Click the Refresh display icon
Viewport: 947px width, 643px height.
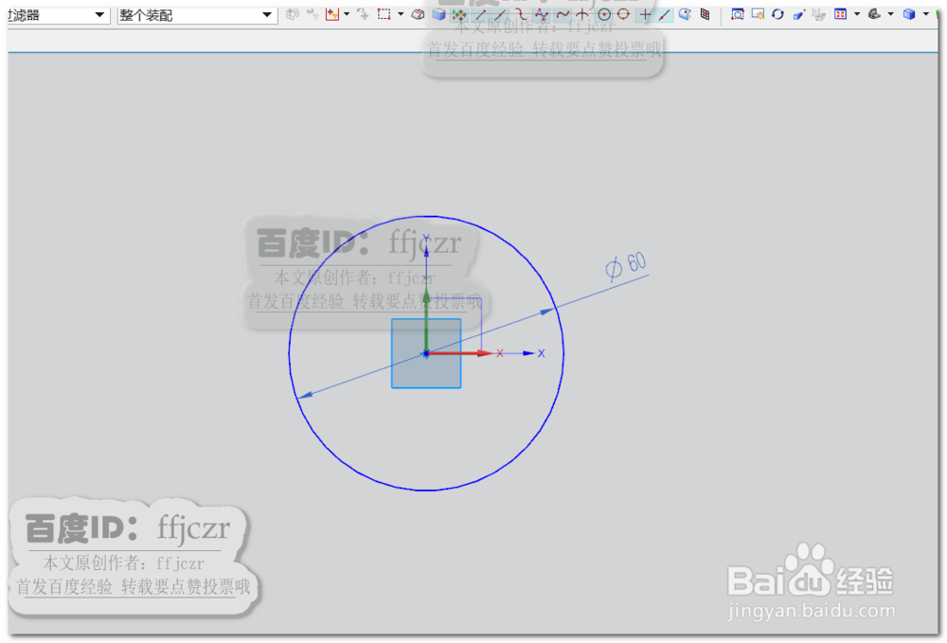coord(778,13)
